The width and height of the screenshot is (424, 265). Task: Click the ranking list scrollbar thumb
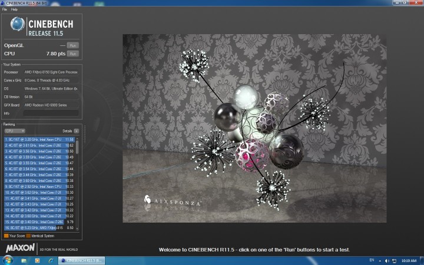[x=77, y=147]
